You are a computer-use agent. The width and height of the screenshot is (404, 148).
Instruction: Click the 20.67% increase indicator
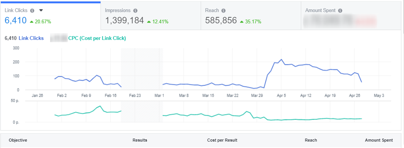tap(40, 22)
